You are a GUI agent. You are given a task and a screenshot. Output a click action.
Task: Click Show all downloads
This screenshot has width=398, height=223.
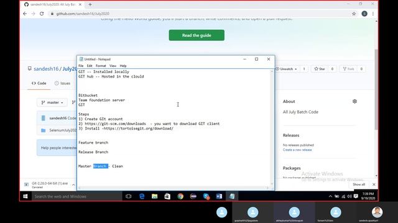(x=359, y=185)
